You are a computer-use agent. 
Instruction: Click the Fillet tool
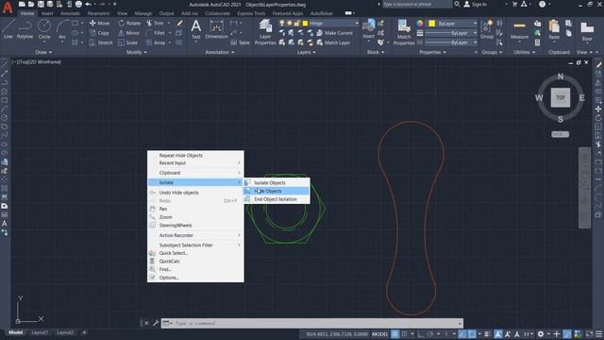pyautogui.click(x=156, y=33)
